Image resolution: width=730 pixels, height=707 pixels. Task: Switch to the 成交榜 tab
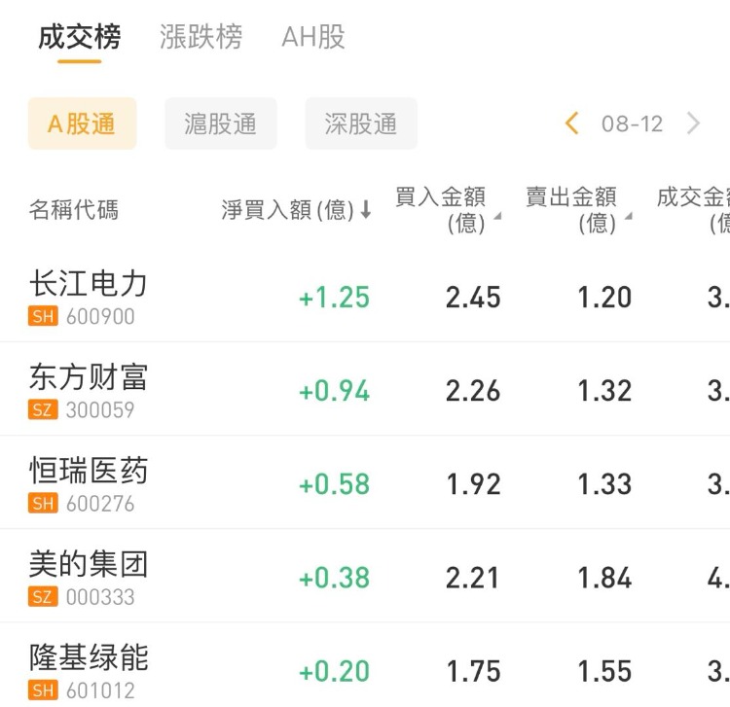80,38
